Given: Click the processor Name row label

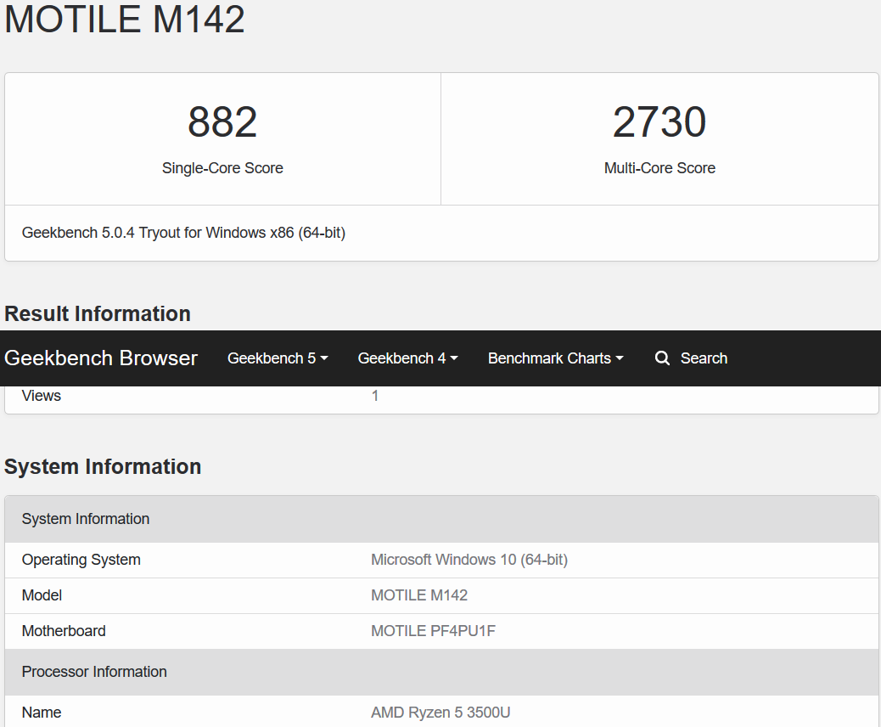Looking at the screenshot, I should 42,713.
